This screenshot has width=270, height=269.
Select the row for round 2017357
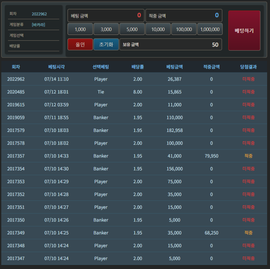pos(134,156)
